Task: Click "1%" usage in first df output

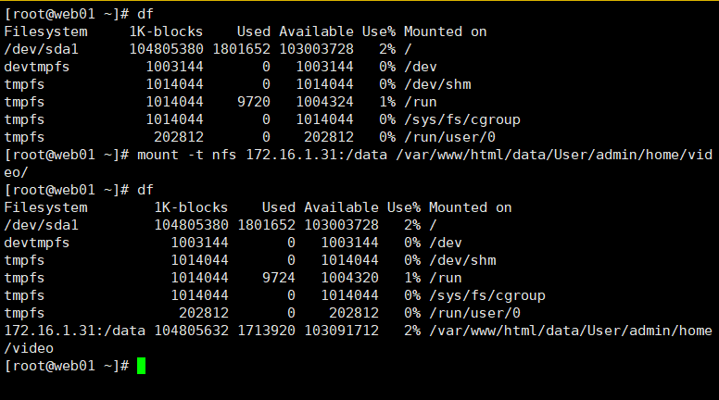Action: point(387,102)
